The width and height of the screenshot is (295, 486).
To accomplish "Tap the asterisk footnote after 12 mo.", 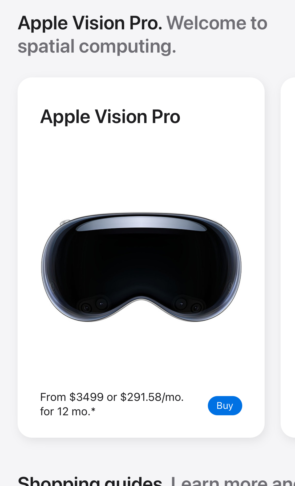I will 93,410.
